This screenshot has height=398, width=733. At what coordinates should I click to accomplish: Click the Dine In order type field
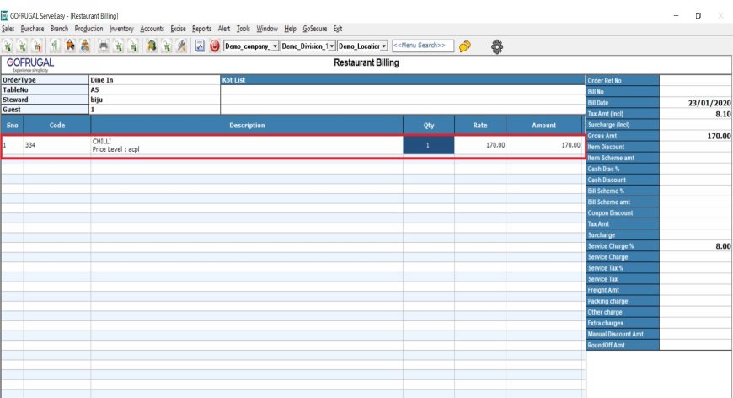click(x=154, y=80)
